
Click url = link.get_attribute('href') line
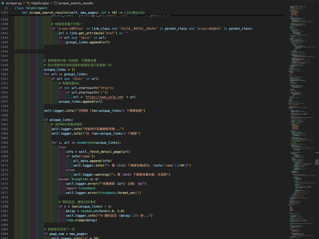click(x=93, y=33)
